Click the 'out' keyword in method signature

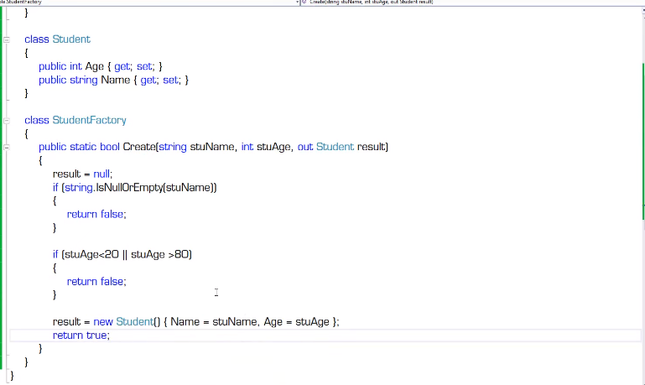pos(305,147)
